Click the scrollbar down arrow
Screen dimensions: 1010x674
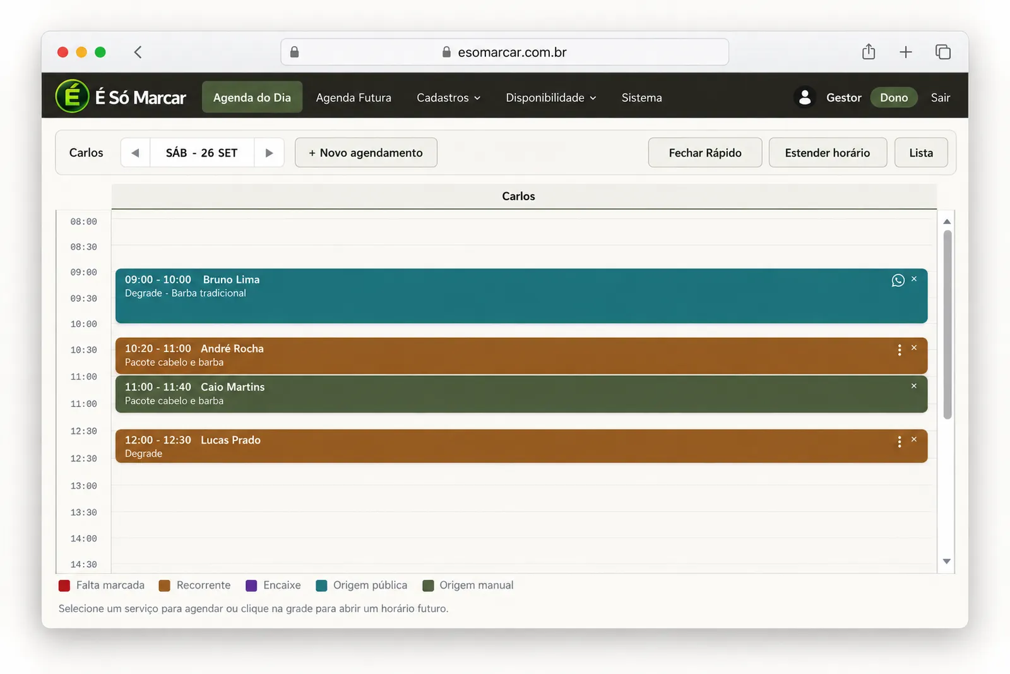tap(947, 561)
